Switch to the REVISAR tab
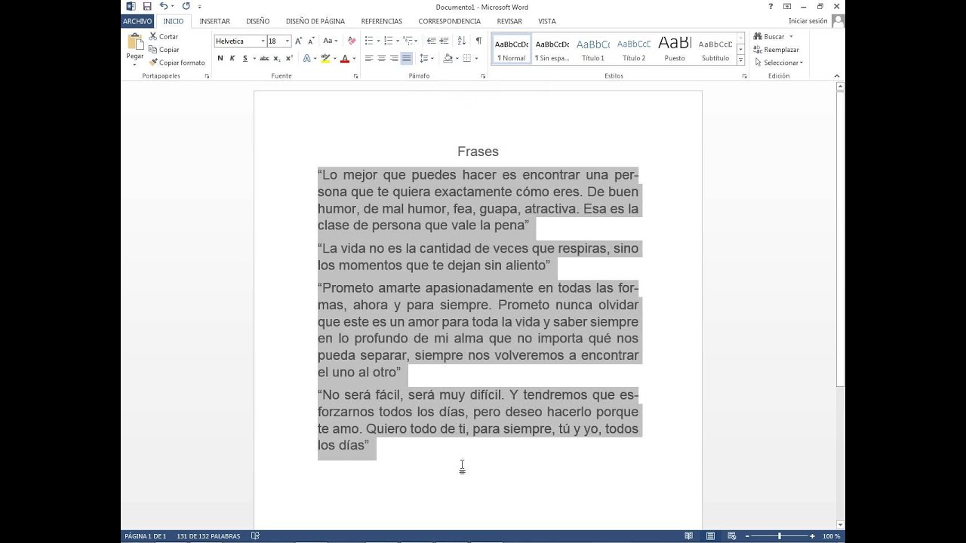966x543 pixels. point(509,21)
